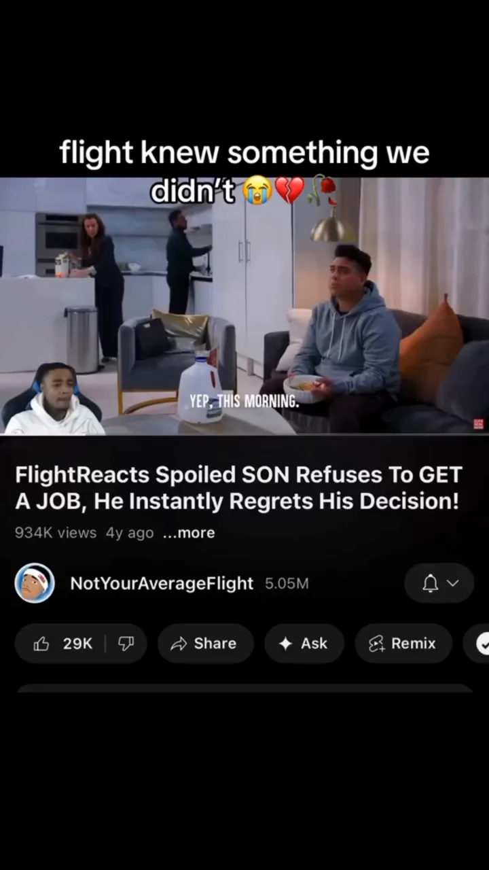Screen dimensions: 489x870
Task: Tap the 5.05M subscriber count
Action: click(x=287, y=583)
